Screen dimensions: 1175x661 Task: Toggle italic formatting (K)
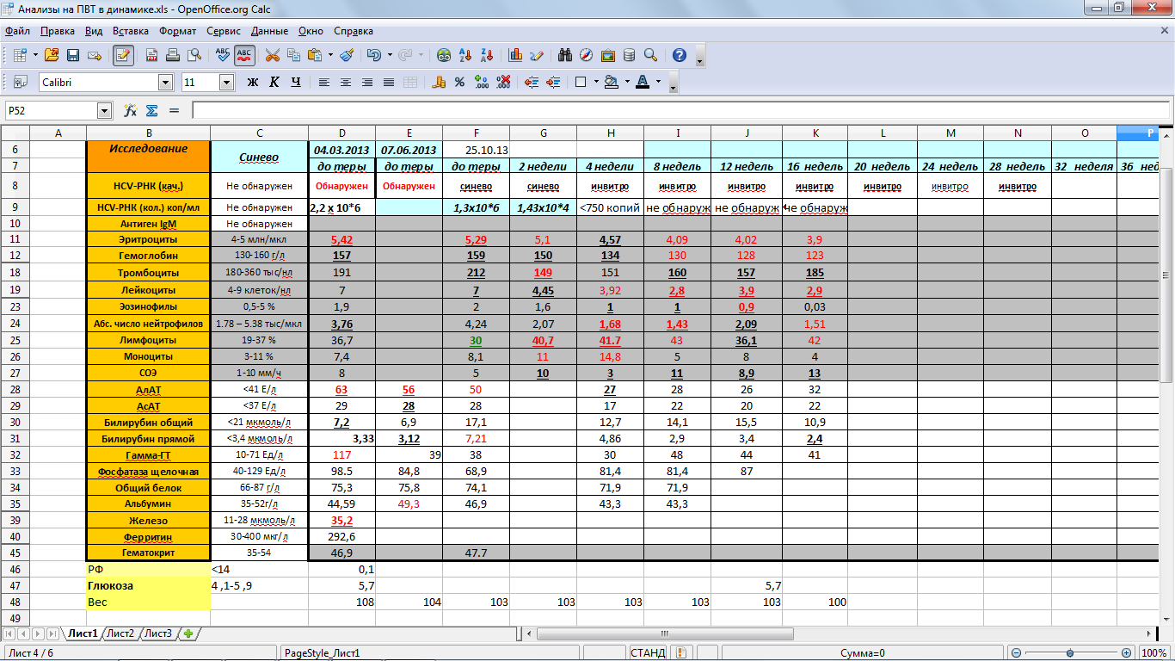click(x=274, y=83)
